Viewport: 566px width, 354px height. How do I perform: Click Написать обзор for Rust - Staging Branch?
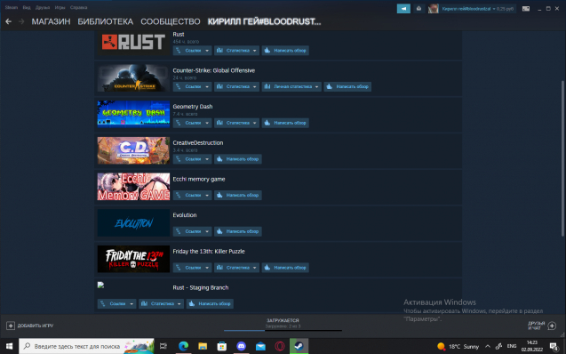210,304
